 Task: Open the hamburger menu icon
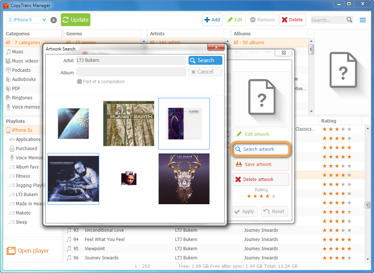click(363, 20)
